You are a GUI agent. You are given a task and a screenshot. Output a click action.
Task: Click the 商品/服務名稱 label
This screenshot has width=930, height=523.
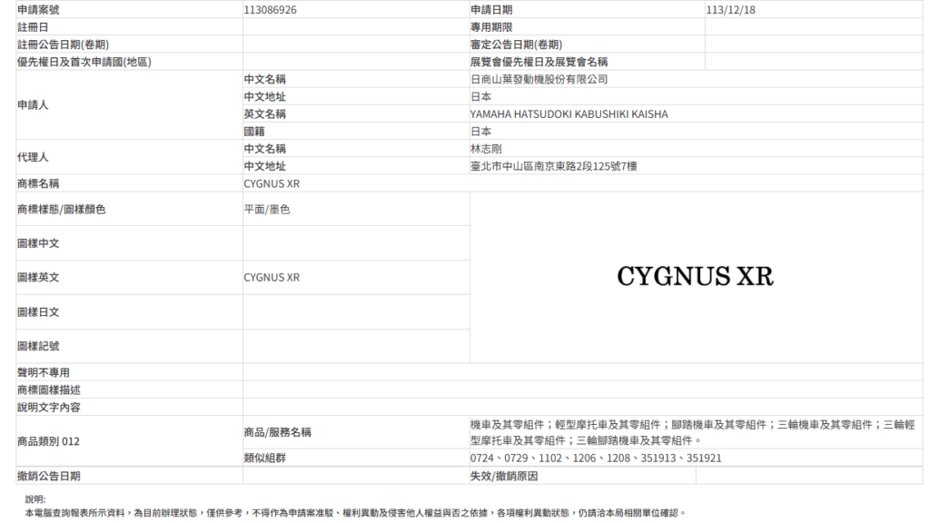(x=277, y=432)
